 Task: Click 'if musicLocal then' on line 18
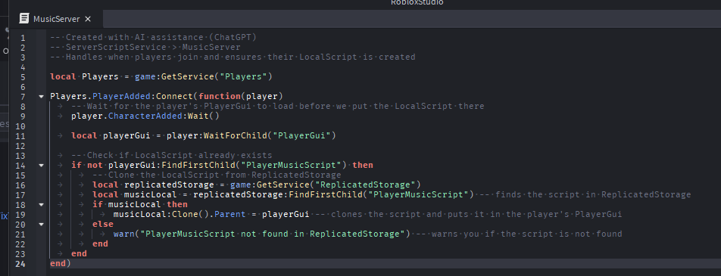(140, 204)
